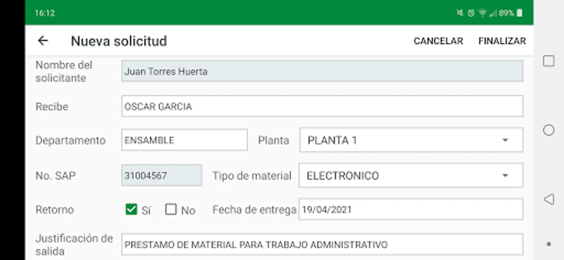Open the Planta dropdown

411,140
